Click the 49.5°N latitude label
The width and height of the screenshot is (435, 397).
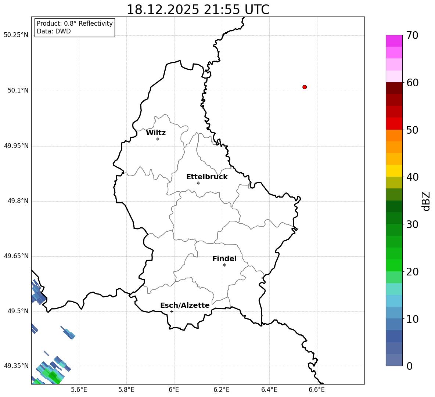[18, 311]
